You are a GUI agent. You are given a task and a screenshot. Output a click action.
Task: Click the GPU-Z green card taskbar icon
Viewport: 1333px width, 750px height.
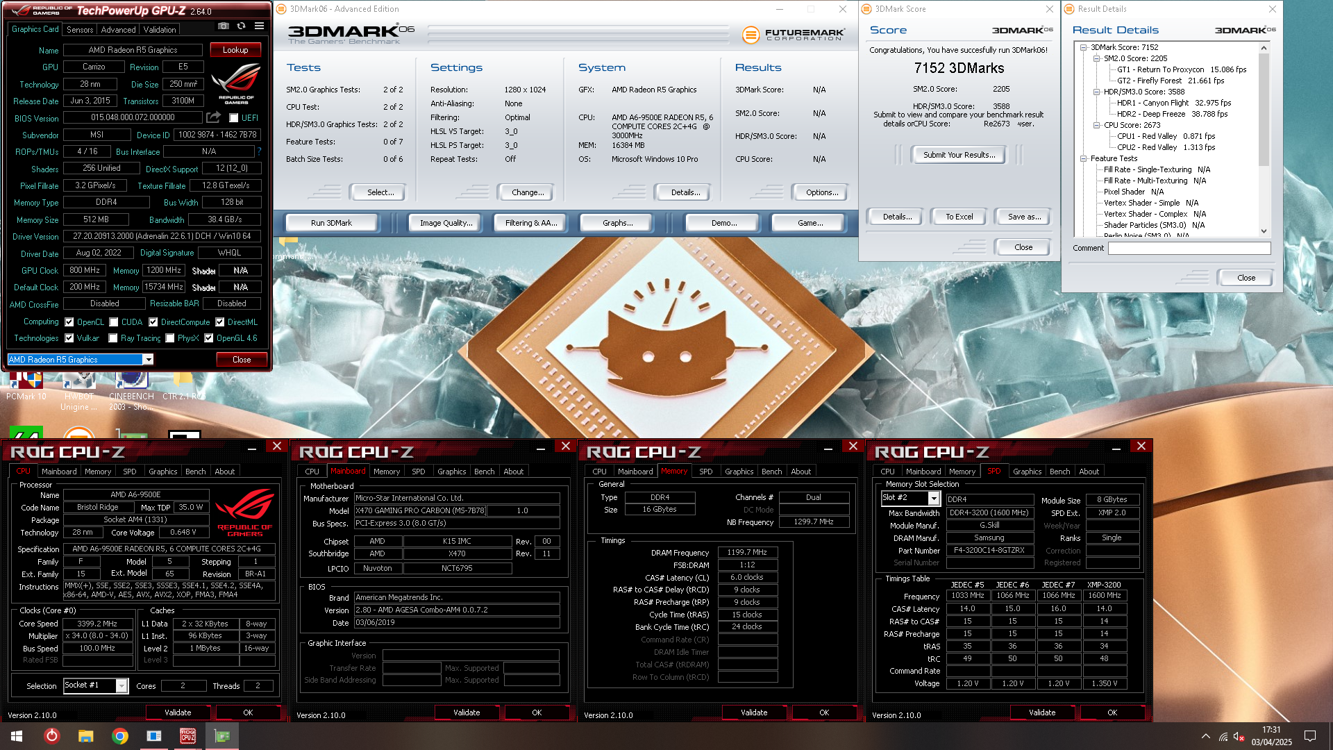click(222, 736)
